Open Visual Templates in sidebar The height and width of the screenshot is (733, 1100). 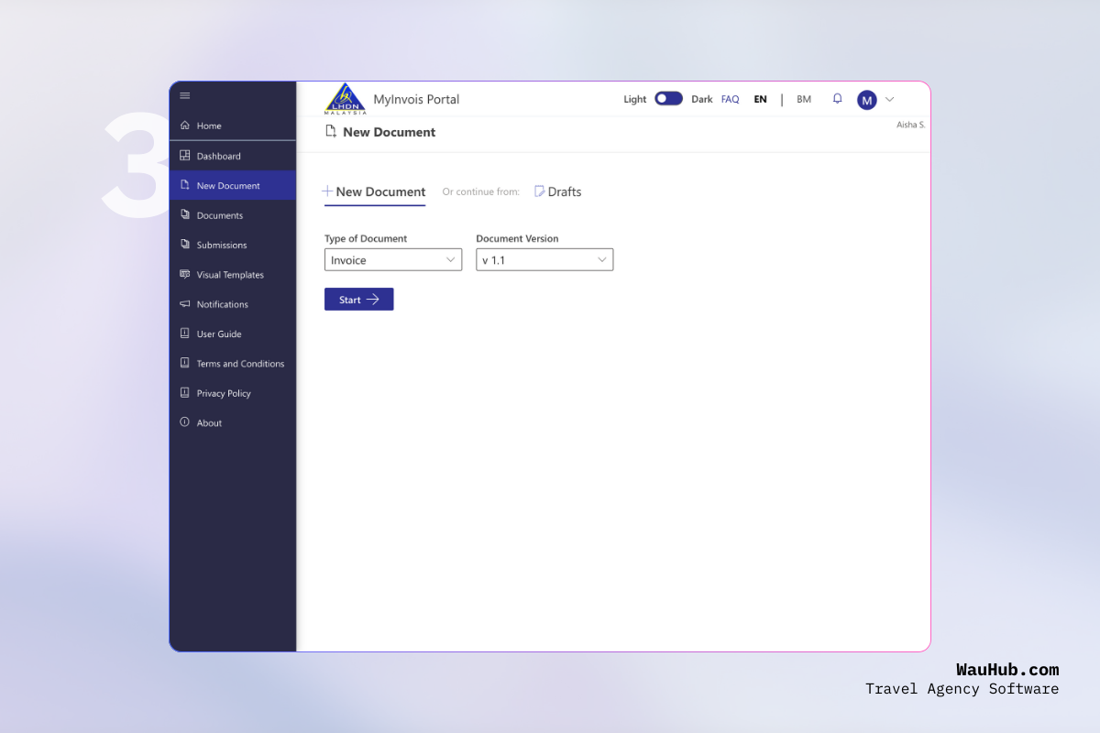point(233,274)
